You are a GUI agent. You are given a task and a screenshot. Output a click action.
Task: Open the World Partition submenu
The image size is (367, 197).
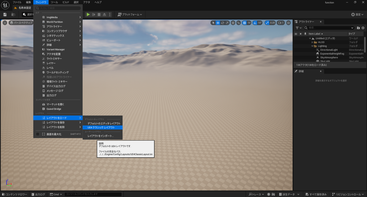(58, 22)
